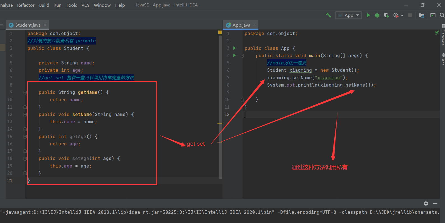The image size is (445, 223).
Task: Open the Build menu
Action: (44, 5)
